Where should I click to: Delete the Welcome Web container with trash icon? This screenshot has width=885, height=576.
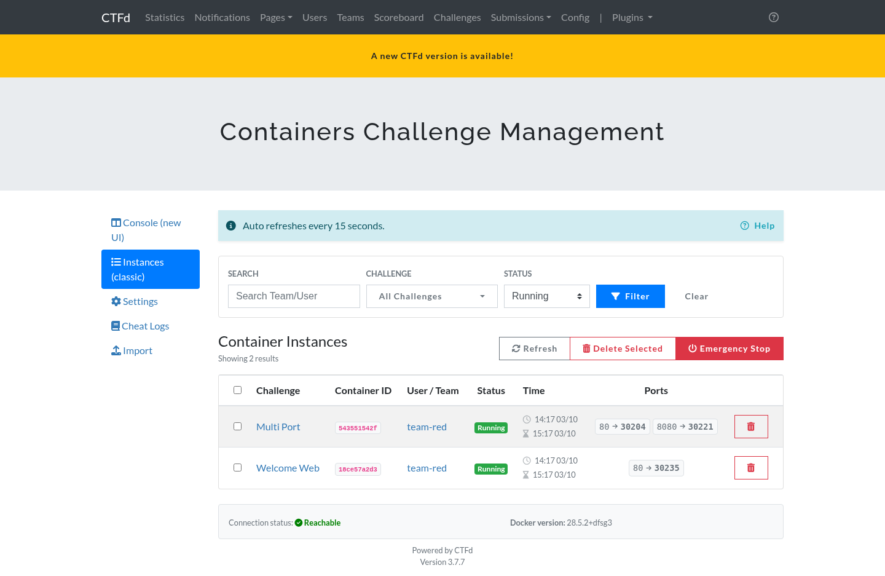(x=751, y=468)
